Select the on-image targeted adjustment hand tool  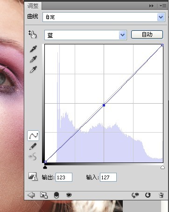pos(33,35)
